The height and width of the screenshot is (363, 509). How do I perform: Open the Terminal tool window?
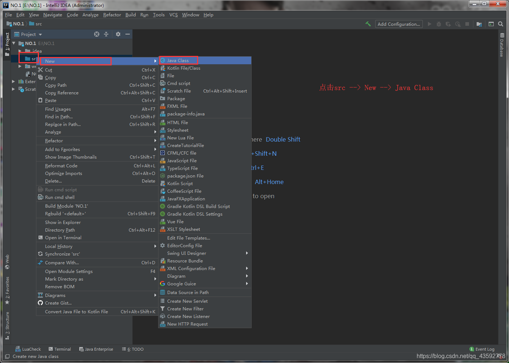[60, 349]
